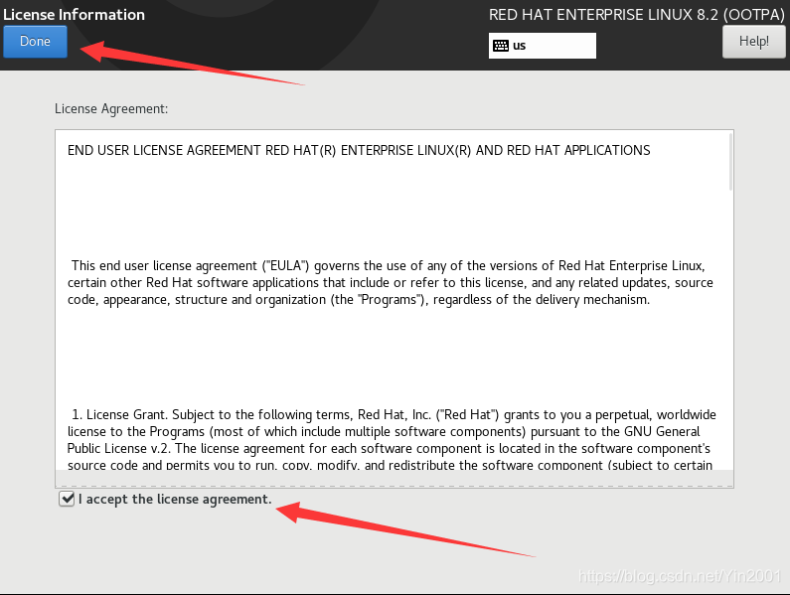Click the License Agreement: label
This screenshot has width=790, height=595.
[x=111, y=109]
